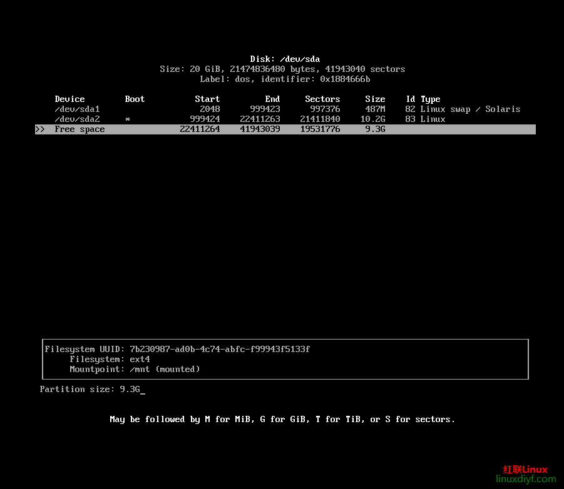Click the Start column header
Image resolution: width=564 pixels, height=489 pixels.
[x=207, y=99]
